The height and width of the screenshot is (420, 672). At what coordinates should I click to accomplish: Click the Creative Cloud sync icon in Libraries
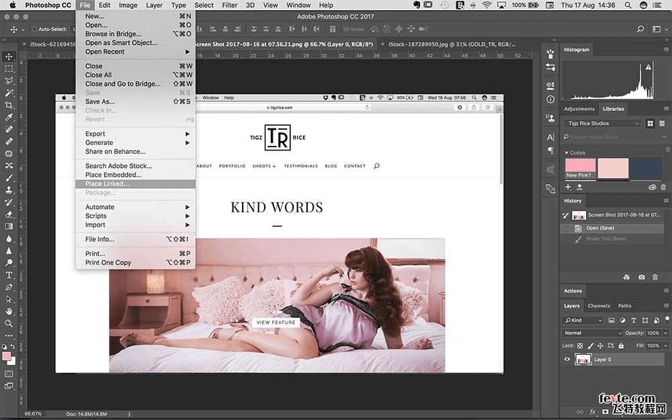pyautogui.click(x=652, y=187)
